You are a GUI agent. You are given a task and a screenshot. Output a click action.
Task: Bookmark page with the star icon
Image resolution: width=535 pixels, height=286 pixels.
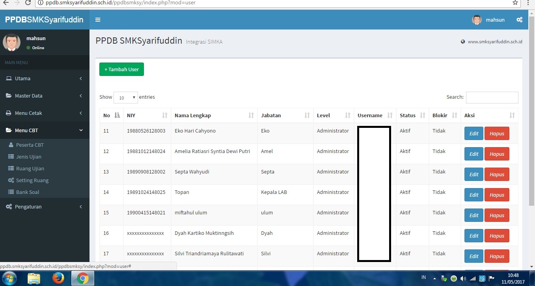[x=515, y=3]
